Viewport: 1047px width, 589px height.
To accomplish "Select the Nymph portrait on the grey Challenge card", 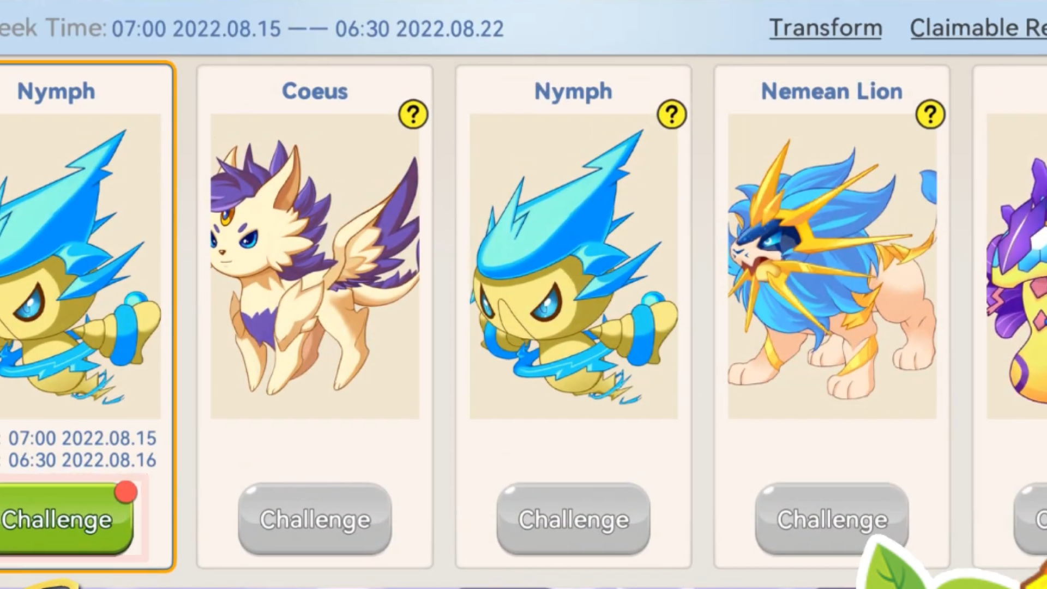I will click(x=574, y=266).
